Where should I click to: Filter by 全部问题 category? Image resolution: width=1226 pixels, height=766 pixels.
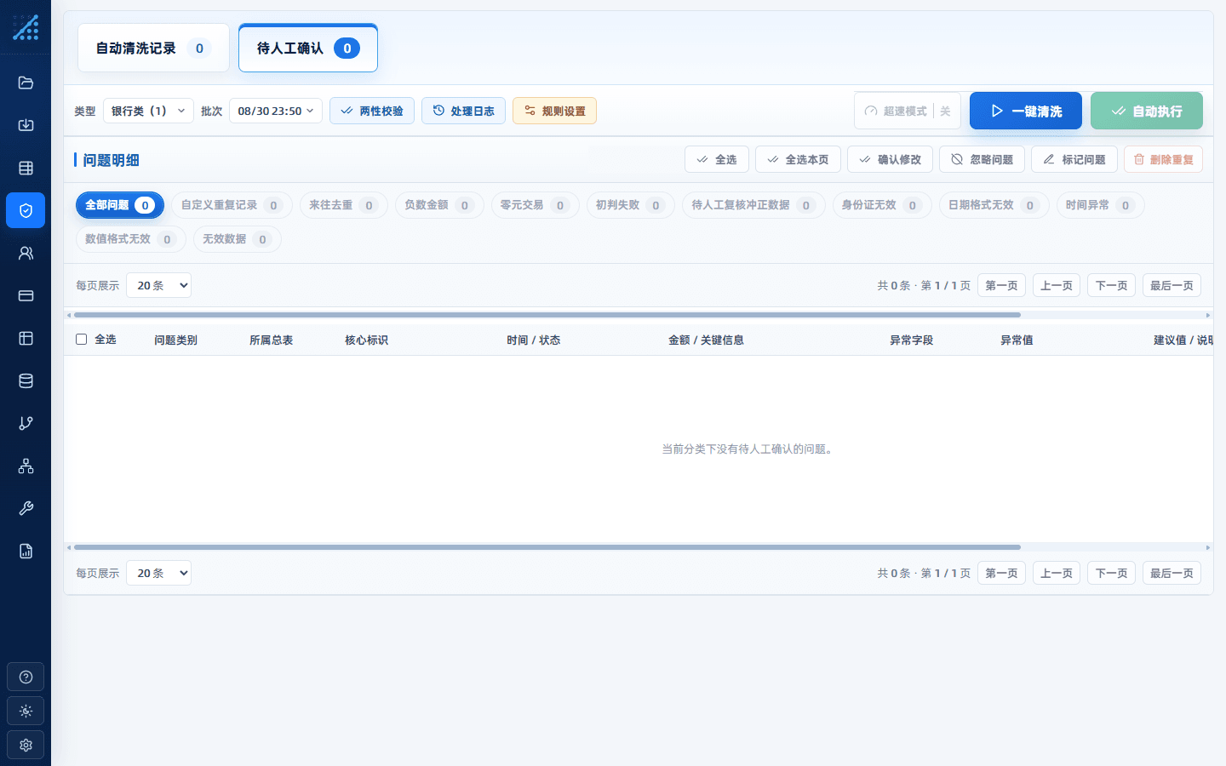(x=119, y=205)
